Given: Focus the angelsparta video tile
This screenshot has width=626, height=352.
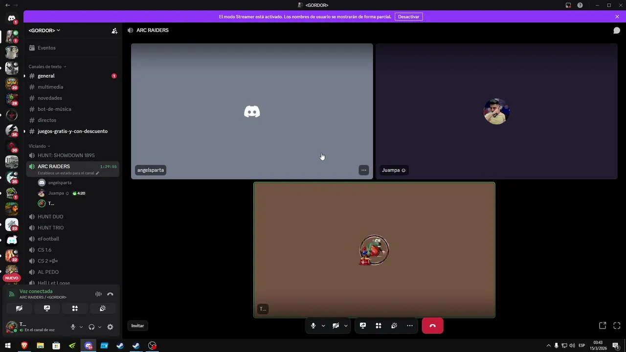Looking at the screenshot, I should pos(252,111).
